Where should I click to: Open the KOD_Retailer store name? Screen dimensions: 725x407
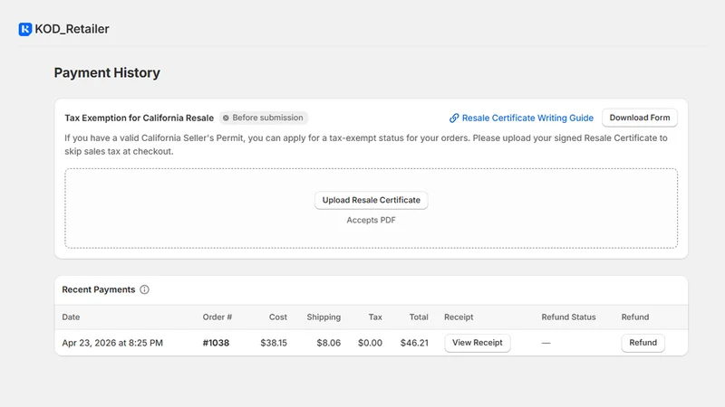click(x=72, y=29)
